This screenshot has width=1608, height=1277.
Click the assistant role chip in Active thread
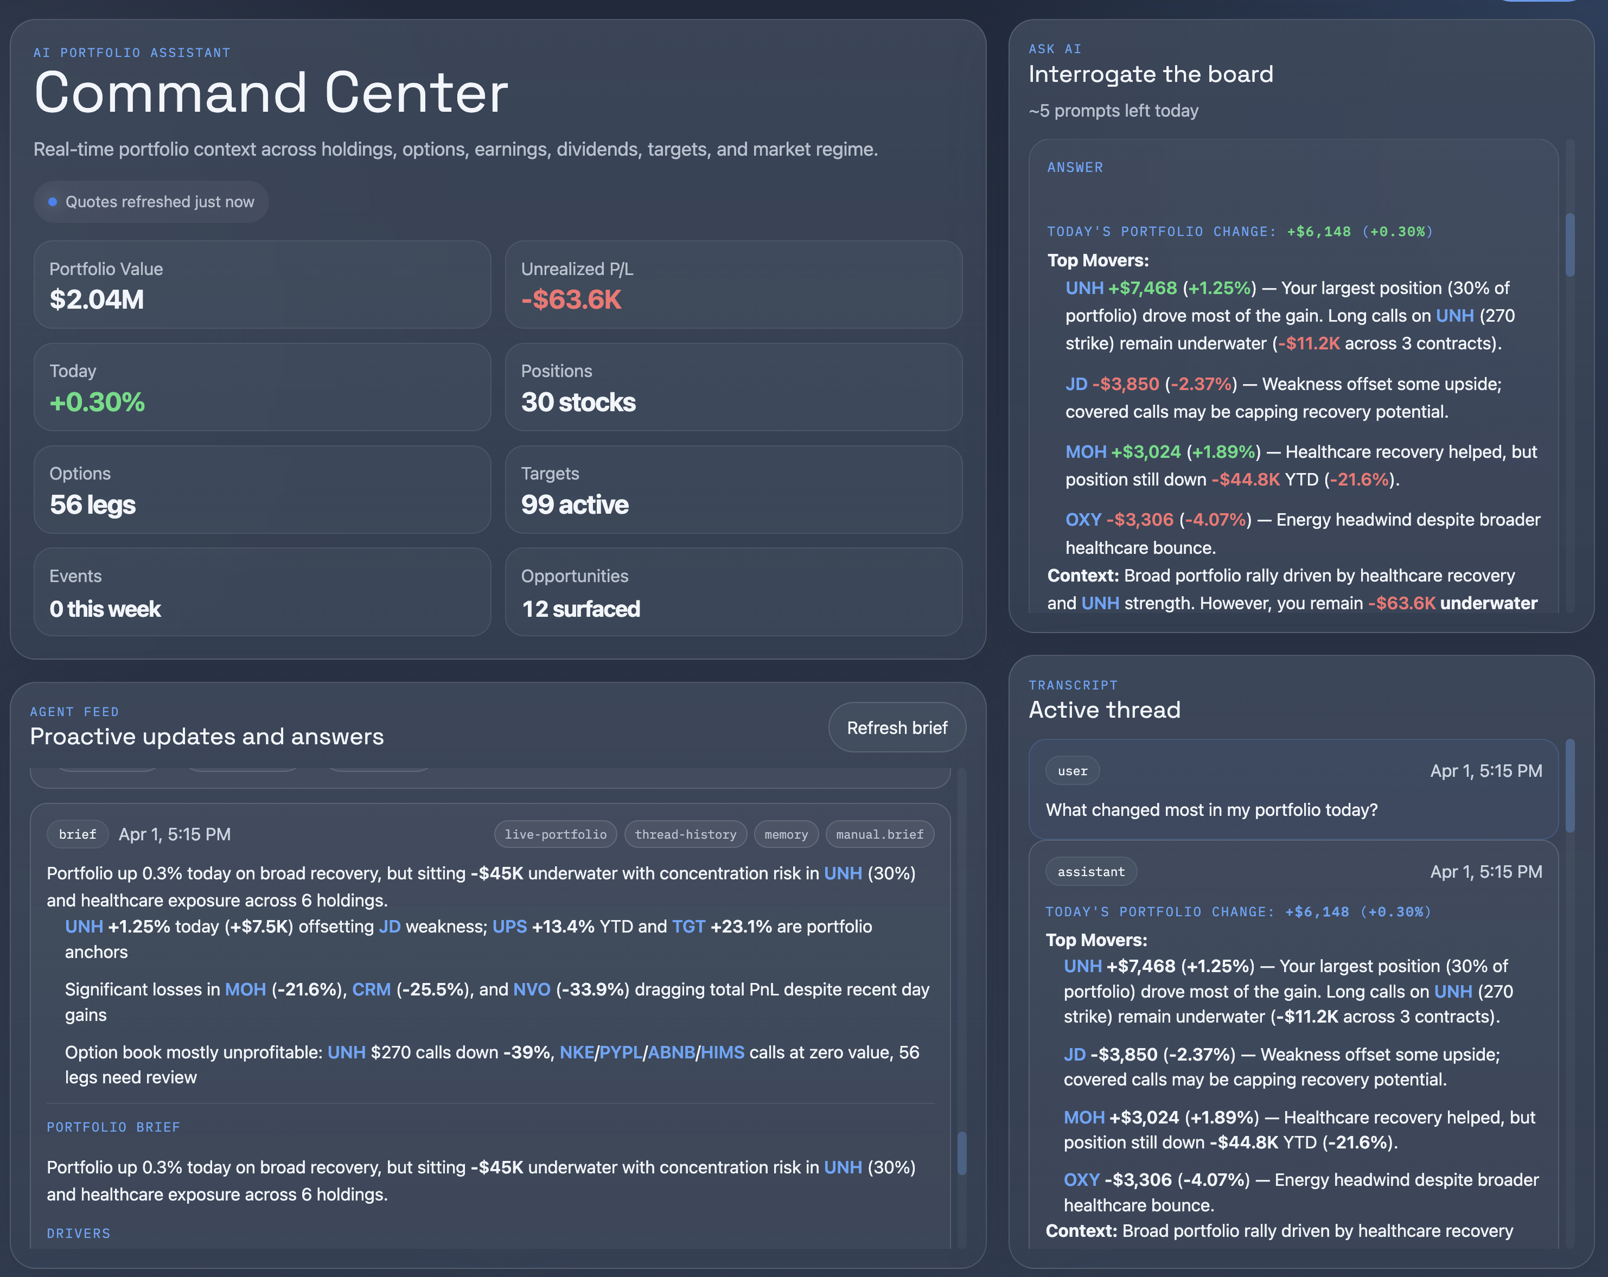tap(1090, 871)
